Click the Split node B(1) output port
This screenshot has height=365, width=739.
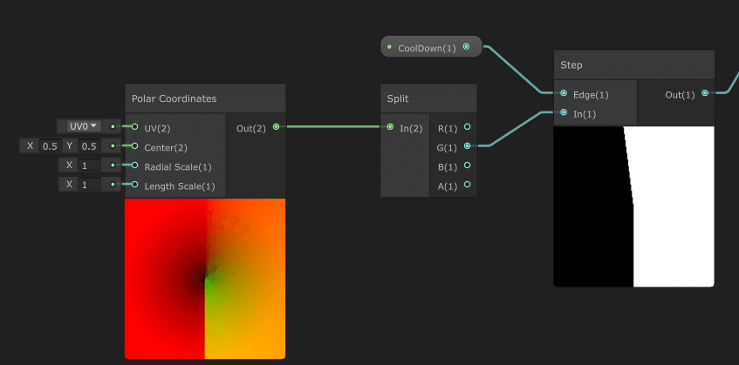click(467, 166)
